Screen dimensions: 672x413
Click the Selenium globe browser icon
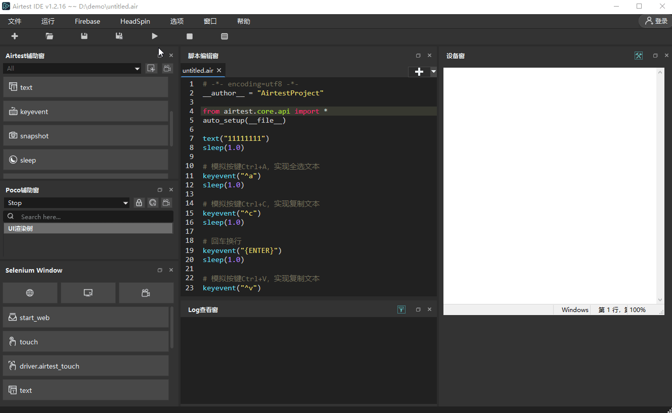click(30, 293)
